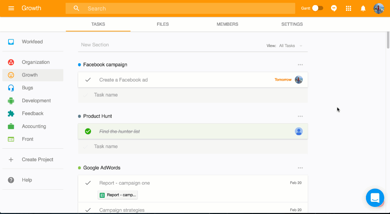Click into the Search field

coord(180,8)
